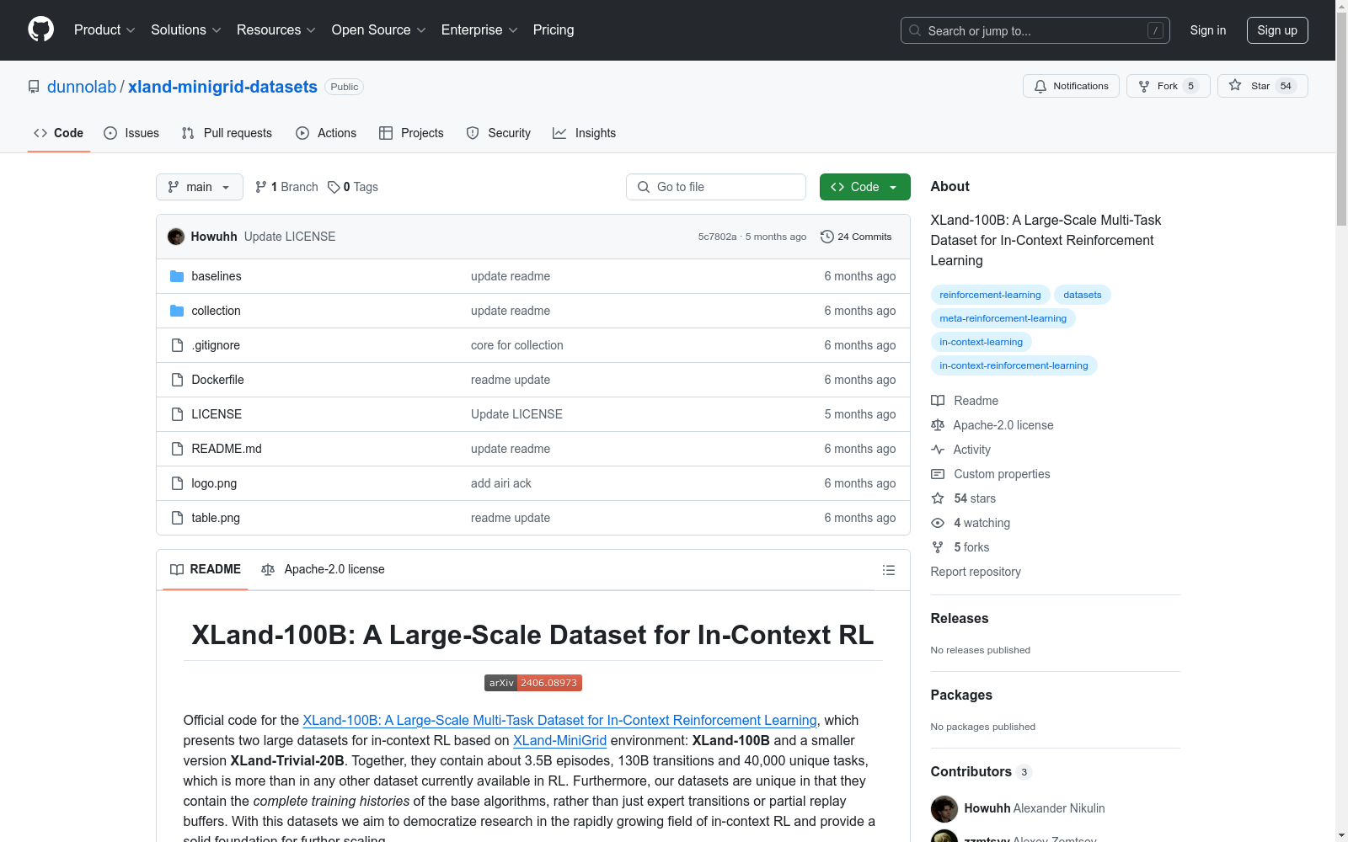Select the README tab
The width and height of the screenshot is (1348, 842).
[x=206, y=570]
